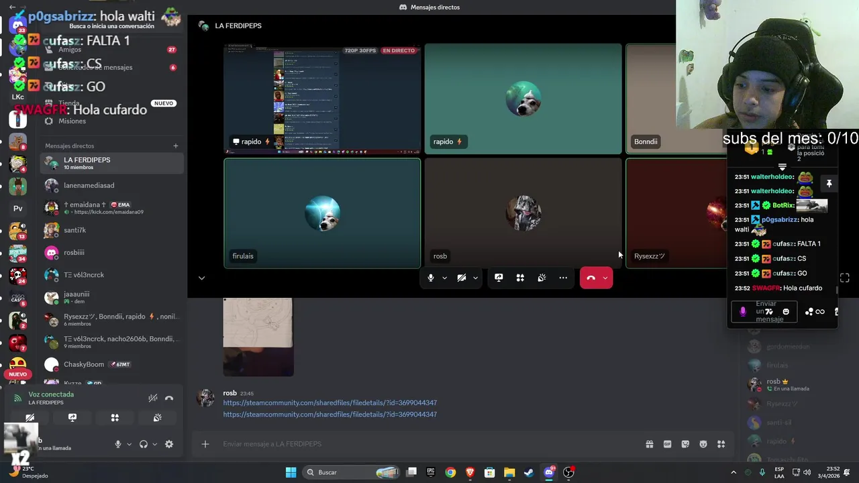This screenshot has height=483, width=859.
Task: Toggle noise suppression in voice connected panel
Action: 153,398
